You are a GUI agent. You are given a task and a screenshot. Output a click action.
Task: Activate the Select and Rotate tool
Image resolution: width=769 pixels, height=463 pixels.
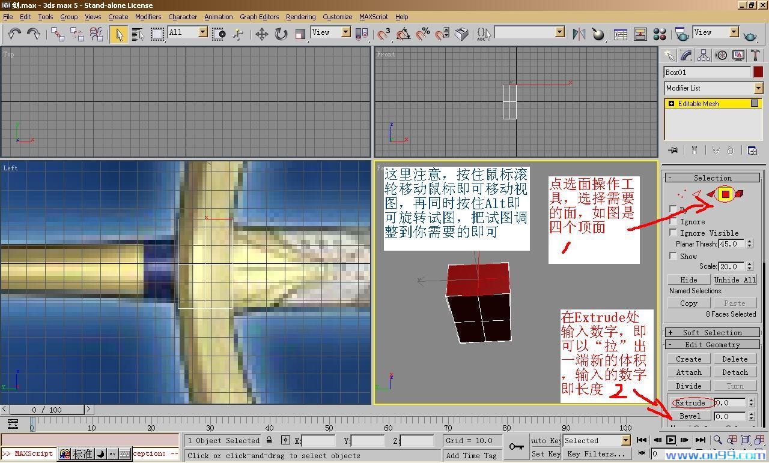(281, 34)
